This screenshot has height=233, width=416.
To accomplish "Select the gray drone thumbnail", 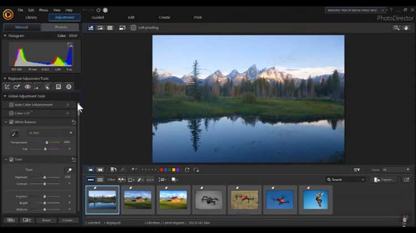I will (209, 200).
